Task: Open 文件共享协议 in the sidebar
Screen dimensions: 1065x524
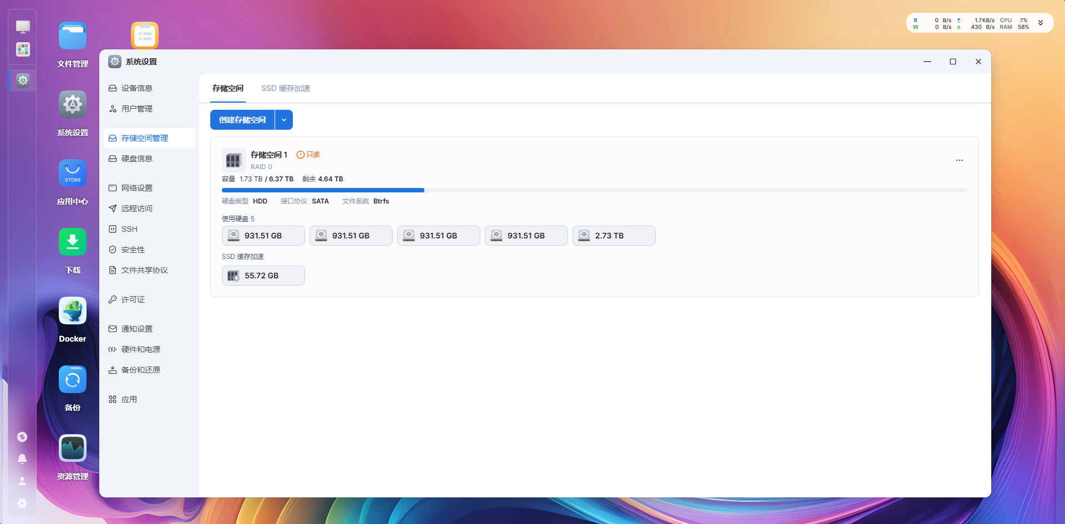Action: tap(149, 270)
